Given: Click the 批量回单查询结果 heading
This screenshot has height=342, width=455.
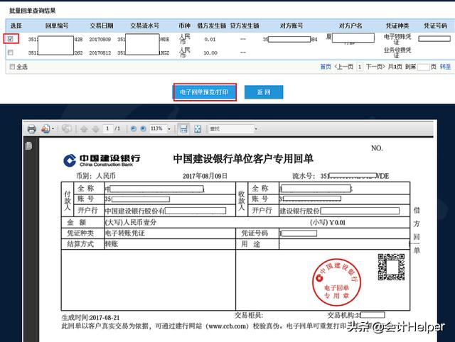Looking at the screenshot, I should click(32, 11).
